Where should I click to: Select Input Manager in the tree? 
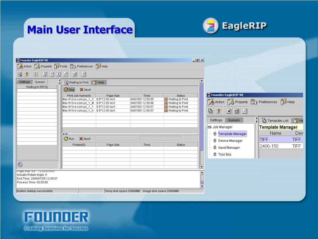coord(229,148)
